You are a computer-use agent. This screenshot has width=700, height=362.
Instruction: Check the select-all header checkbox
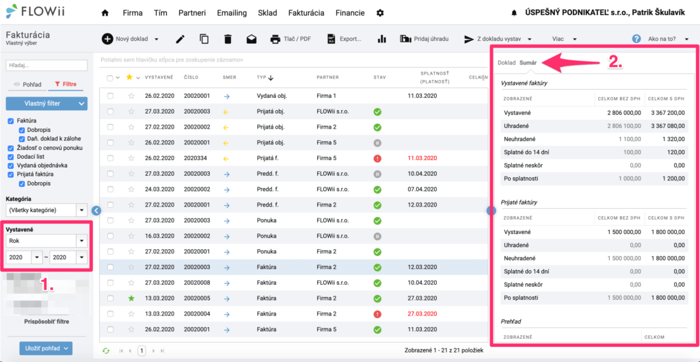[110, 78]
